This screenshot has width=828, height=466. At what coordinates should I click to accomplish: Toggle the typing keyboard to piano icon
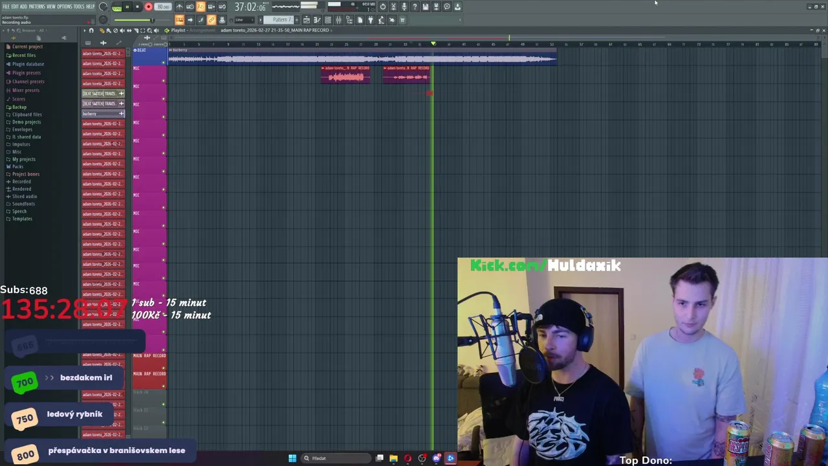179,20
